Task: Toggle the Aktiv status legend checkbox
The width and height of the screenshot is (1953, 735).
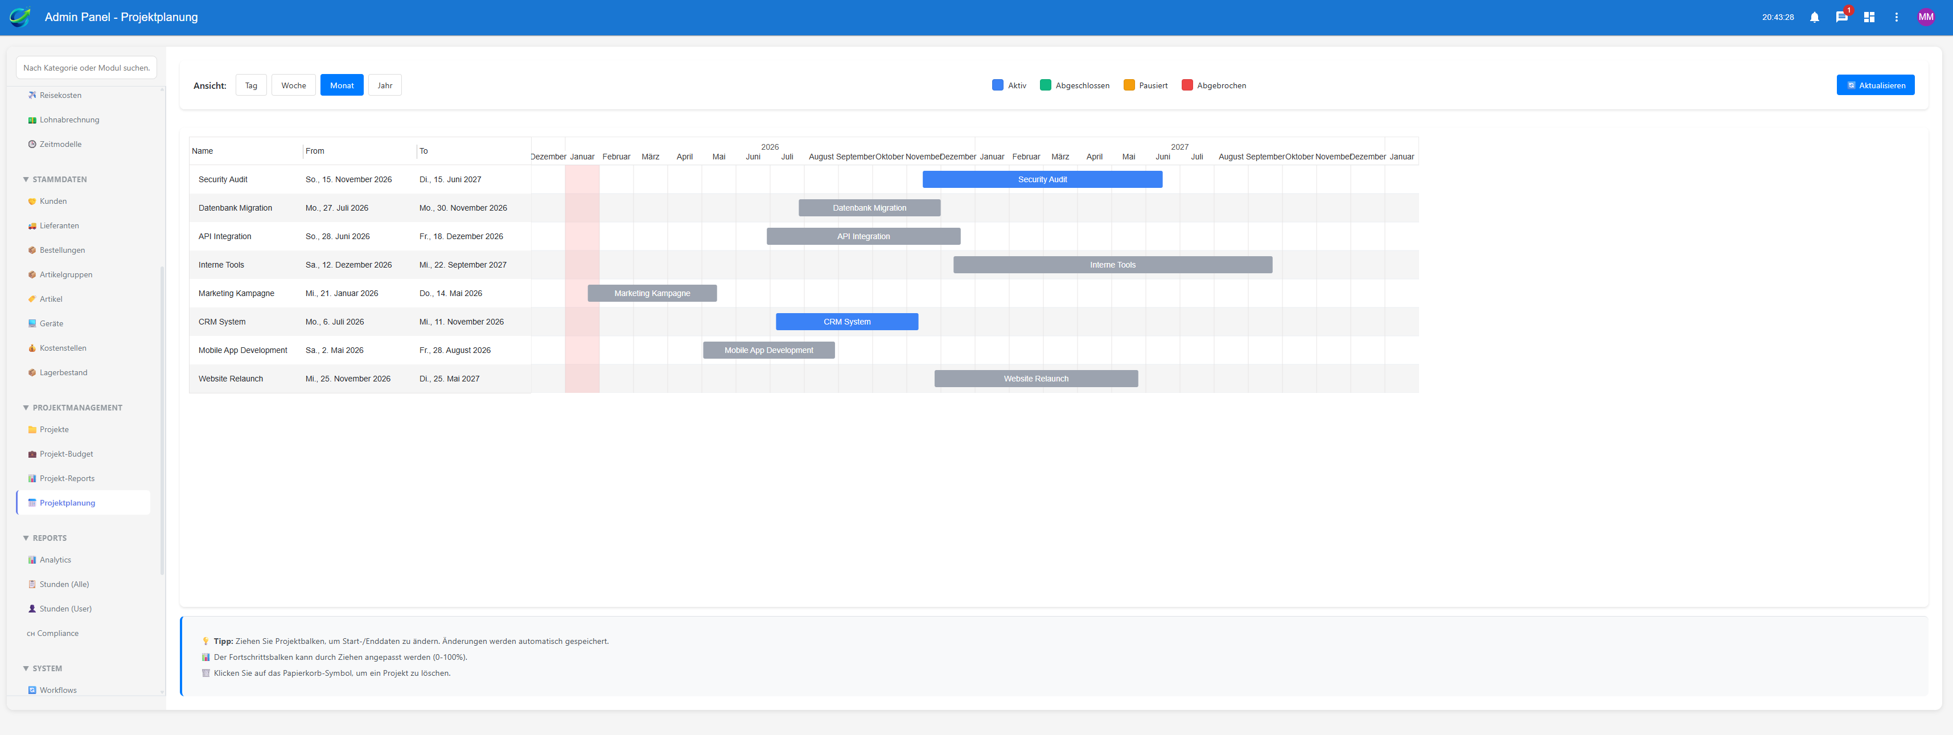Action: tap(998, 85)
